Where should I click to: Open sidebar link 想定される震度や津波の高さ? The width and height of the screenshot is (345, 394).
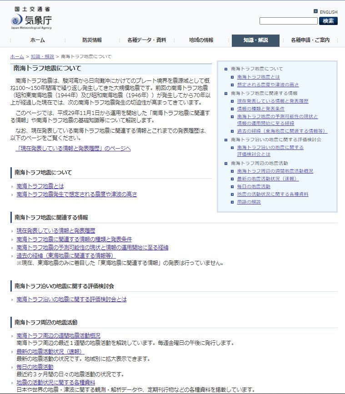(268, 85)
